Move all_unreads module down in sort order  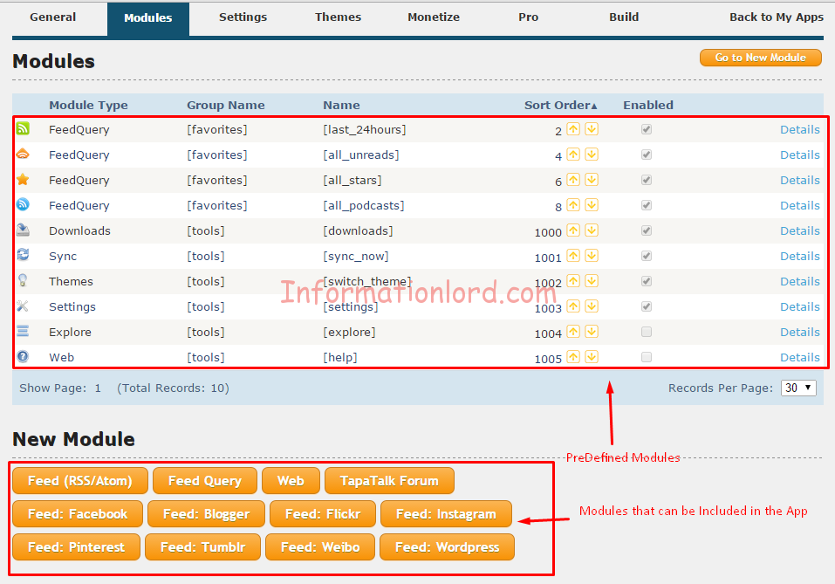(592, 155)
